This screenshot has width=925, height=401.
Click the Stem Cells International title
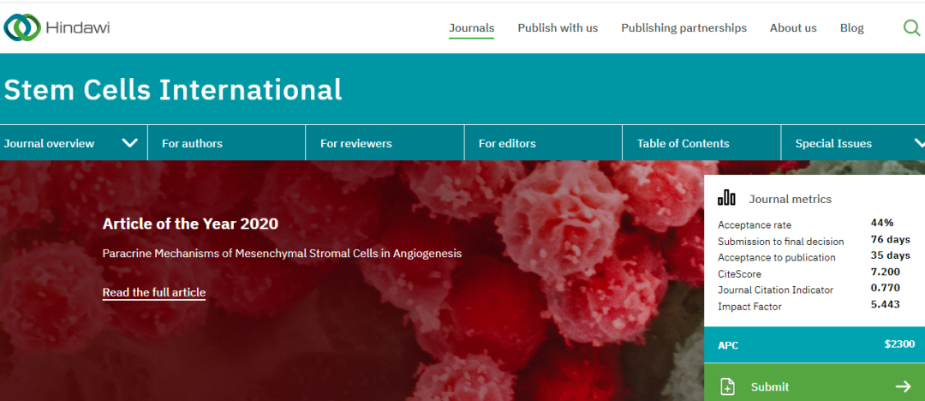(172, 89)
